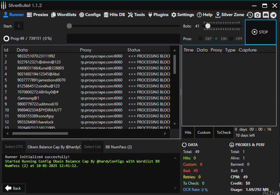Viewport: 280px width, 195px height.
Task: Switch to the ToCheck results tab
Action: click(x=224, y=133)
